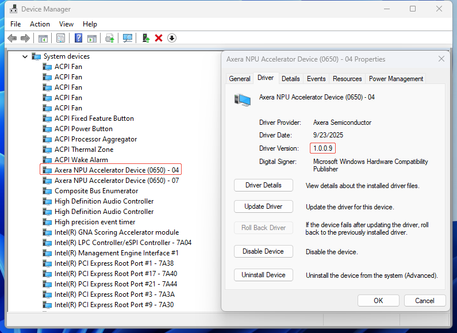Select Intel(R) GNA Scoring Accelerator module
Screen dimensions: 457x333
click(117, 232)
